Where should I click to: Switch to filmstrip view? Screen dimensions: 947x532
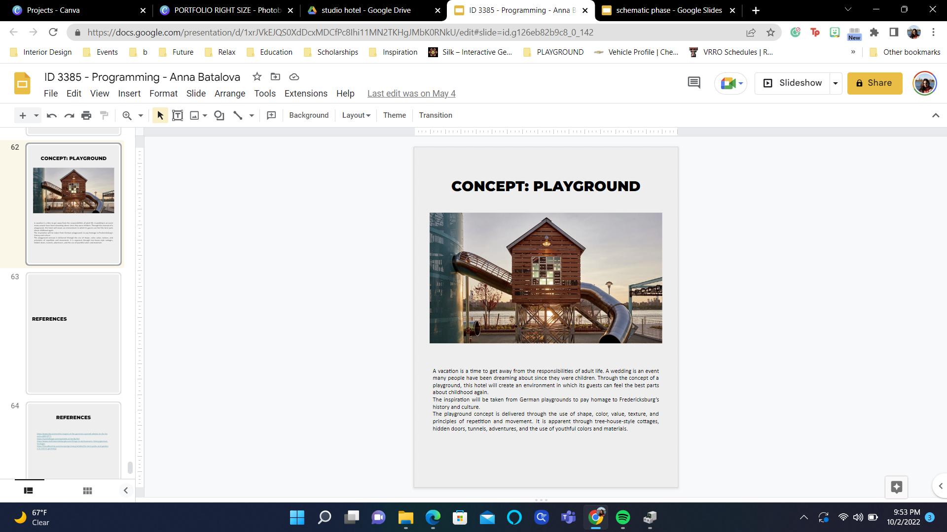(x=29, y=491)
